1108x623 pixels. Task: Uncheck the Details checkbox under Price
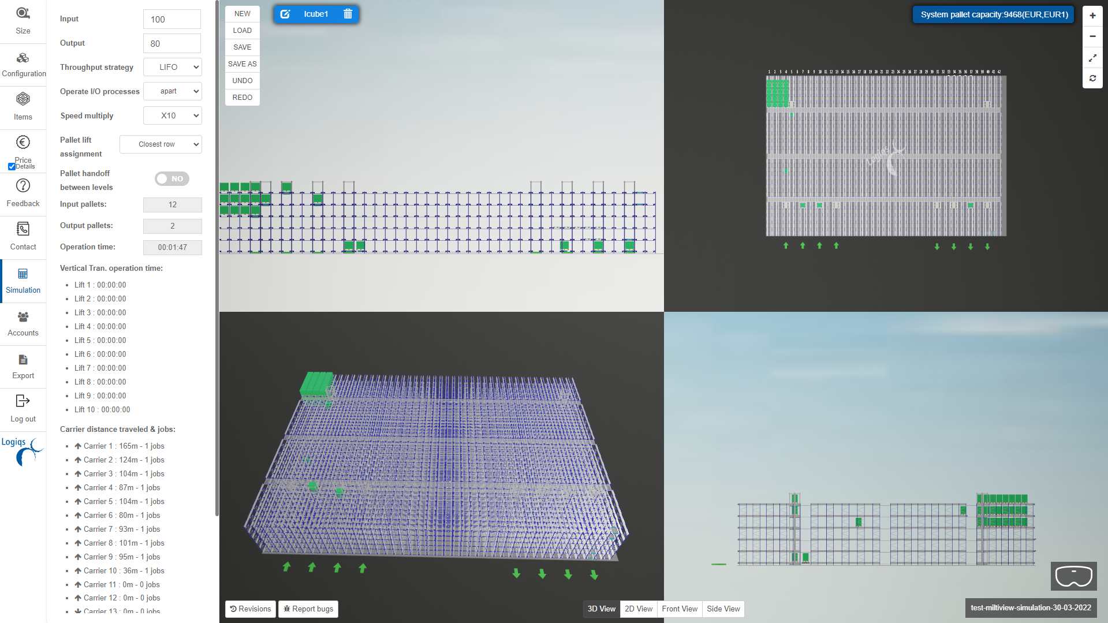coord(12,166)
